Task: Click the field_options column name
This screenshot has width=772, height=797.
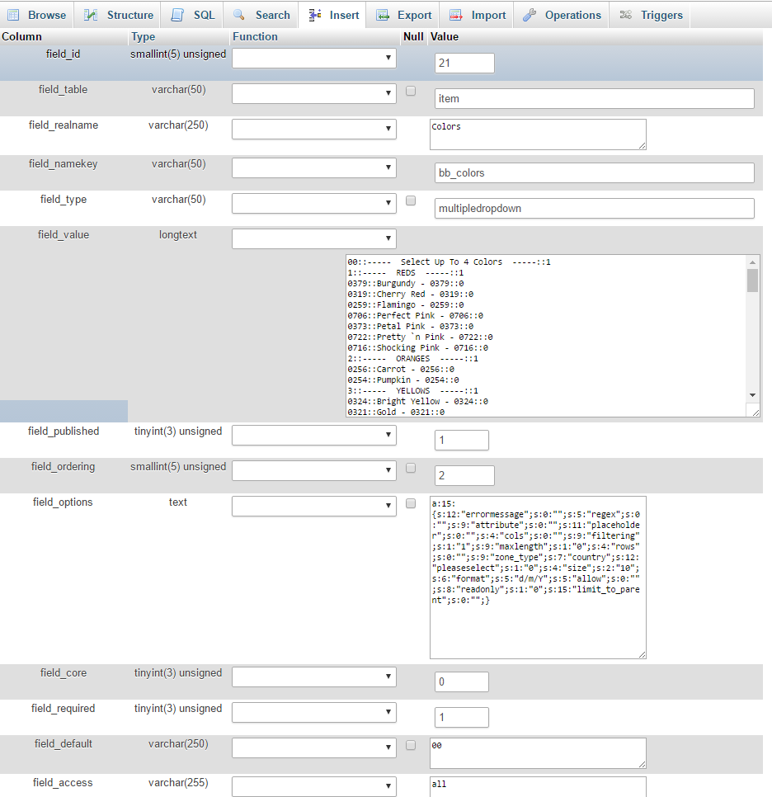Action: point(63,502)
